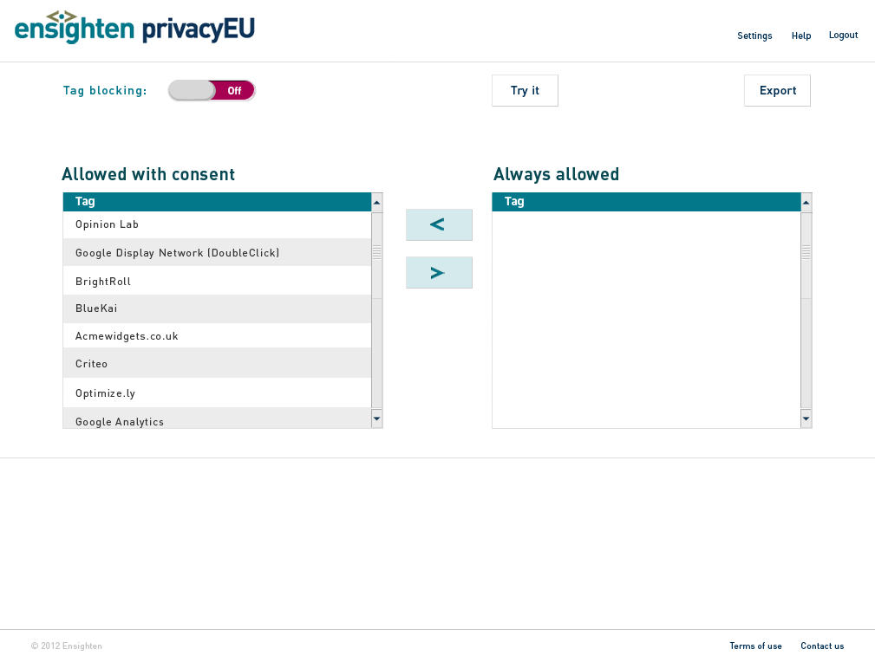Click the Ensighten privacyEU logo
The width and height of the screenshot is (875, 662).
[134, 28]
